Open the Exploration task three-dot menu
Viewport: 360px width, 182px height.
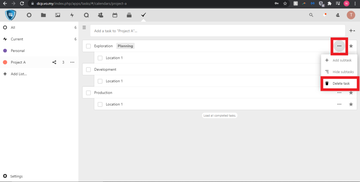click(x=339, y=46)
